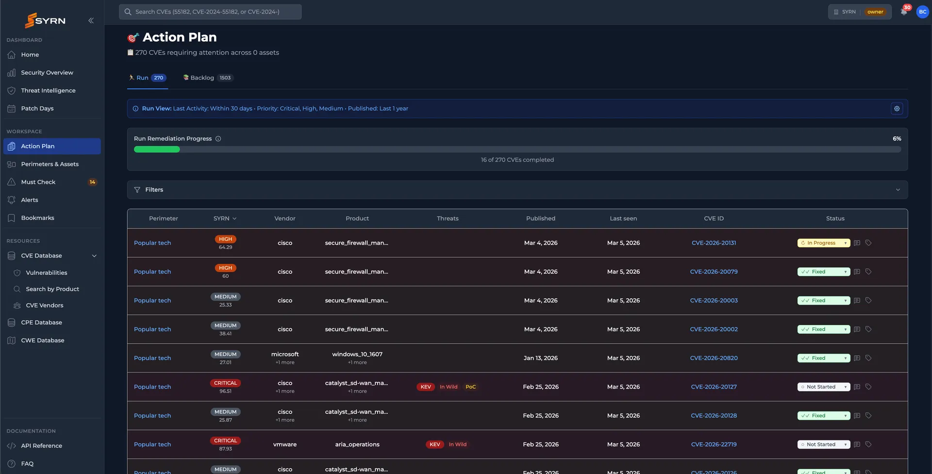Viewport: 932px width, 474px height.
Task: Click the aria_operations product cell
Action: coord(357,444)
